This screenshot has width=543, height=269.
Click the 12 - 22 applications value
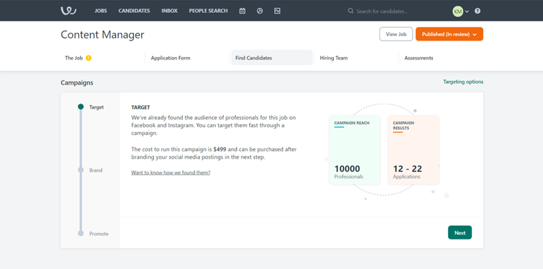[x=408, y=169]
